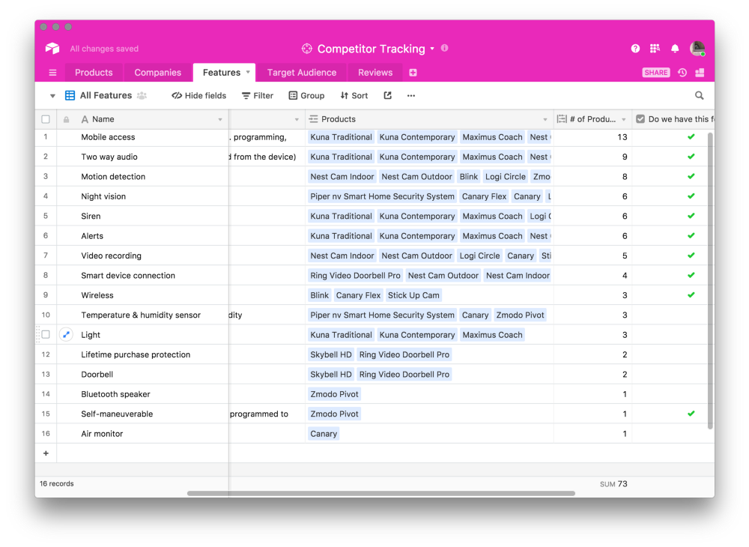The height and width of the screenshot is (547, 749).
Task: Open the apps grid icon
Action: coord(655,48)
